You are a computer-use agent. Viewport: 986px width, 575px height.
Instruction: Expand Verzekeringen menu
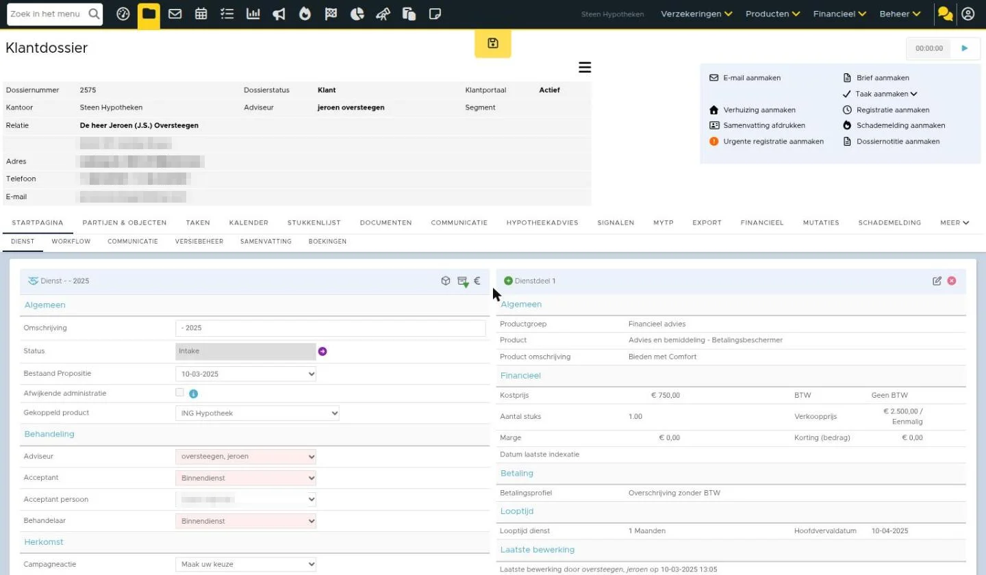click(696, 14)
